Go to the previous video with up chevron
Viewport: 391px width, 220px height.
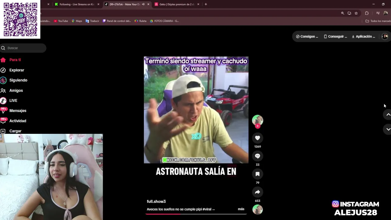point(388,115)
